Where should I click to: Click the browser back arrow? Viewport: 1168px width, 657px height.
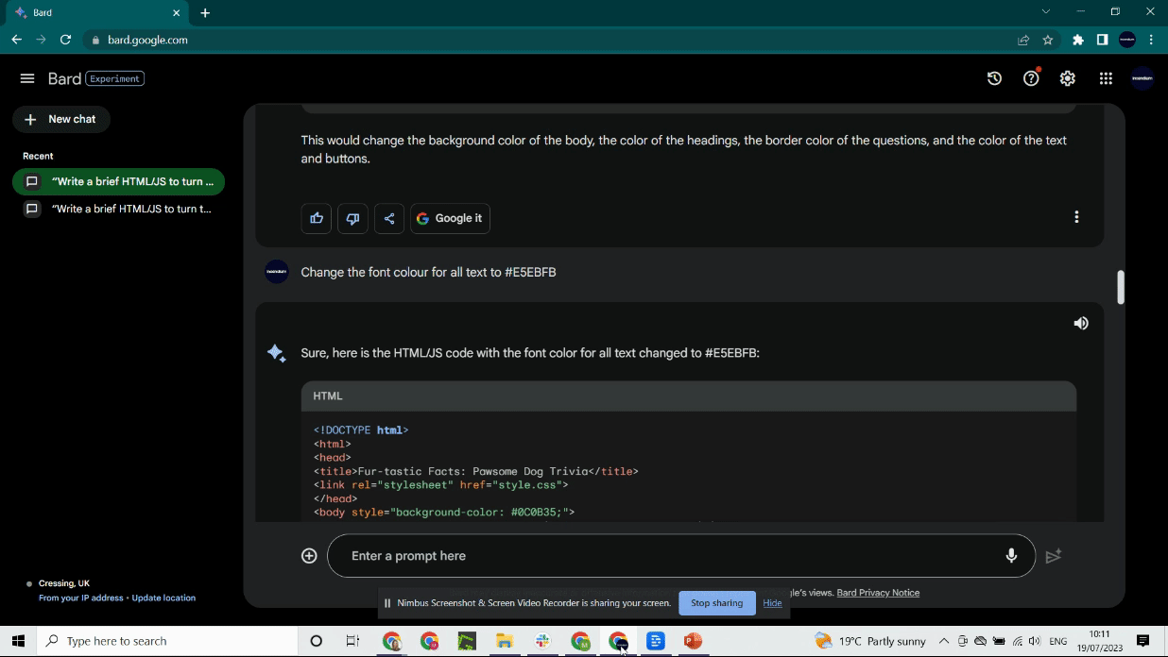coord(16,40)
